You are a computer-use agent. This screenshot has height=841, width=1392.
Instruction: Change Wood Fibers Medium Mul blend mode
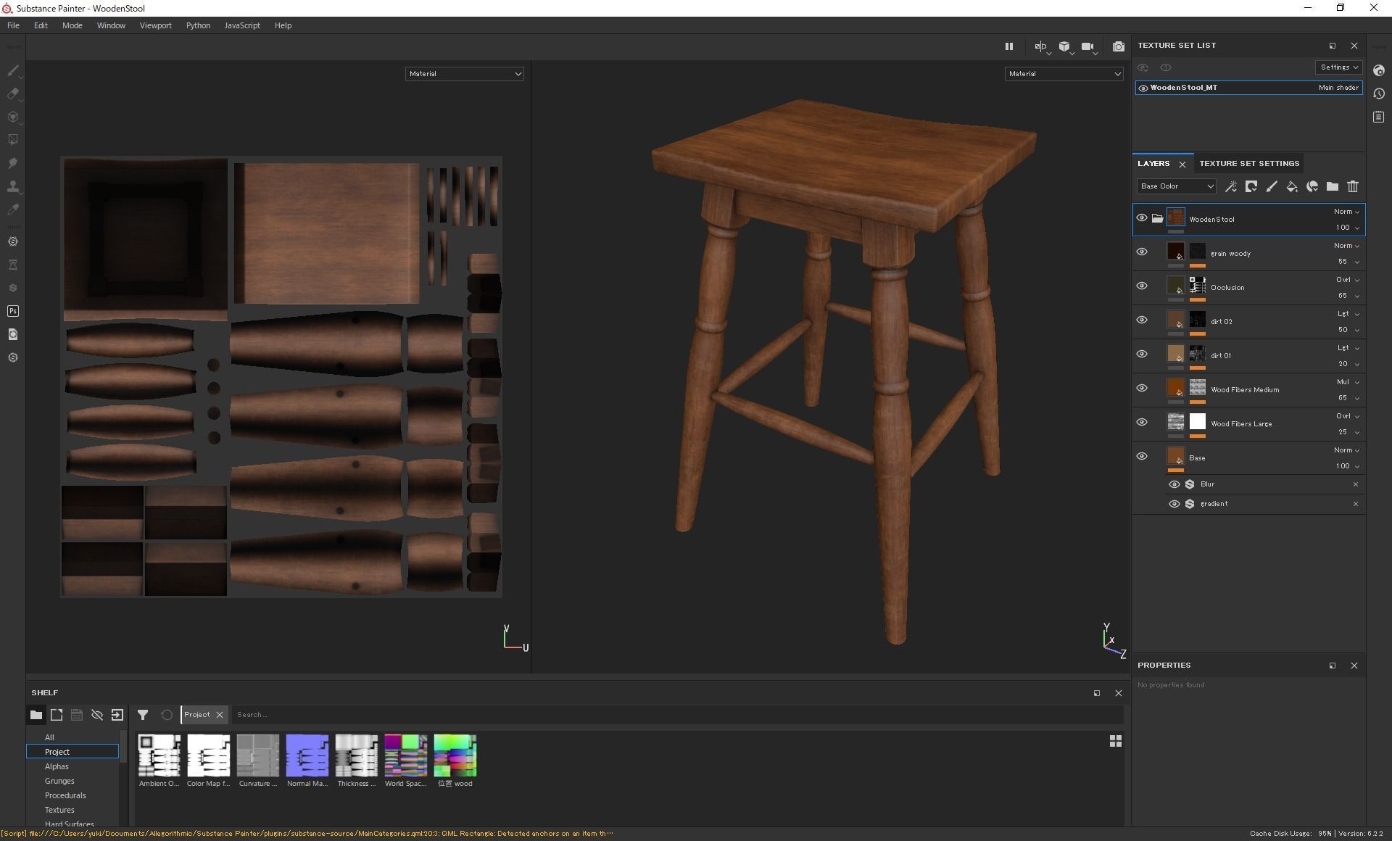pos(1346,382)
